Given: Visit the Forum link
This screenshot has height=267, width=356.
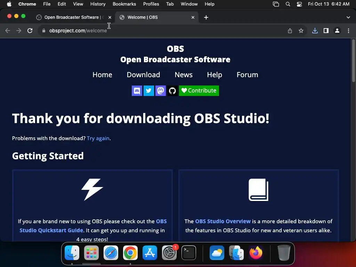Looking at the screenshot, I should [x=247, y=75].
